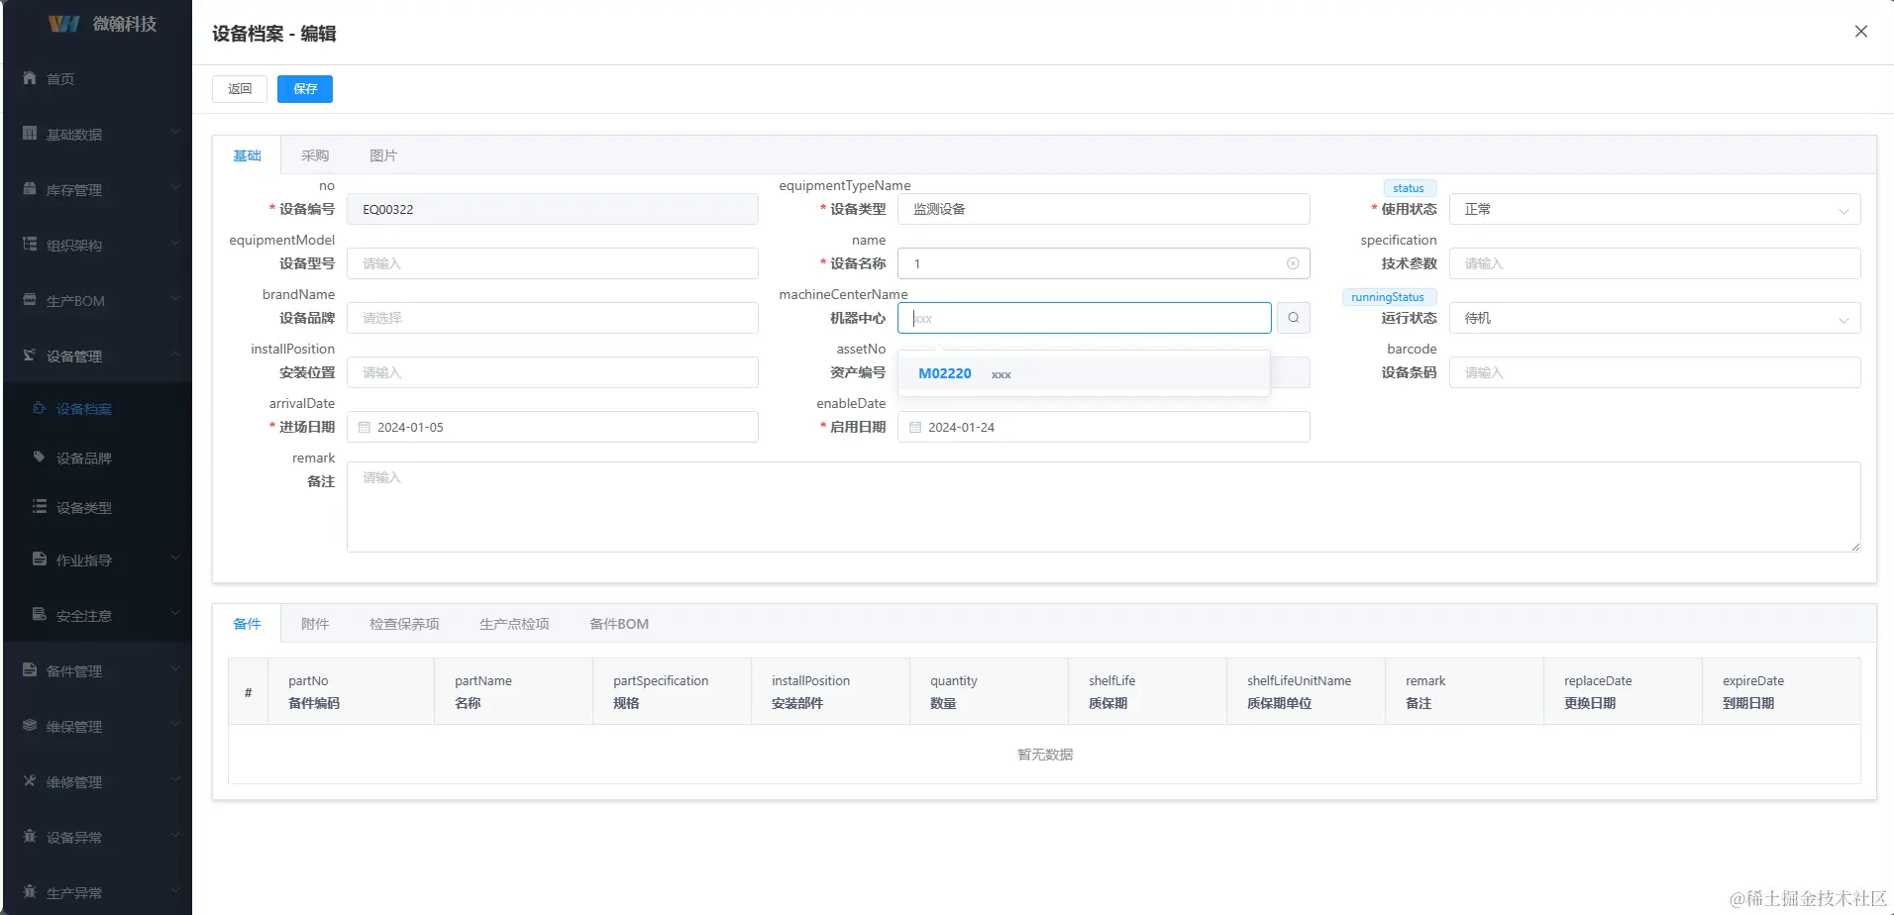The width and height of the screenshot is (1894, 915).
Task: Click the 返回 button
Action: (240, 89)
